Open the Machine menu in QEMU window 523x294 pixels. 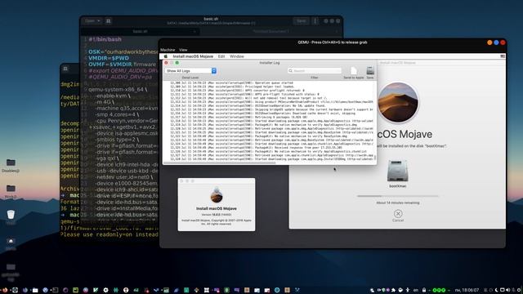tap(168, 50)
